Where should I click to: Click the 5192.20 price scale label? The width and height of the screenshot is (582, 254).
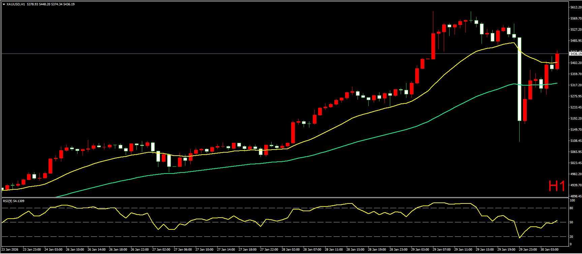click(x=576, y=119)
